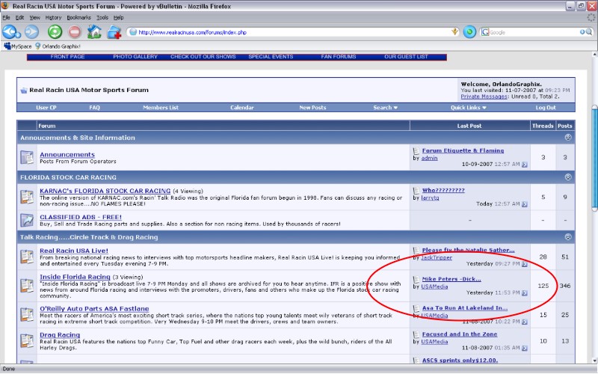This screenshot has height=374, width=598.
Task: Open the Home page icon in toolbar
Action: [x=94, y=32]
